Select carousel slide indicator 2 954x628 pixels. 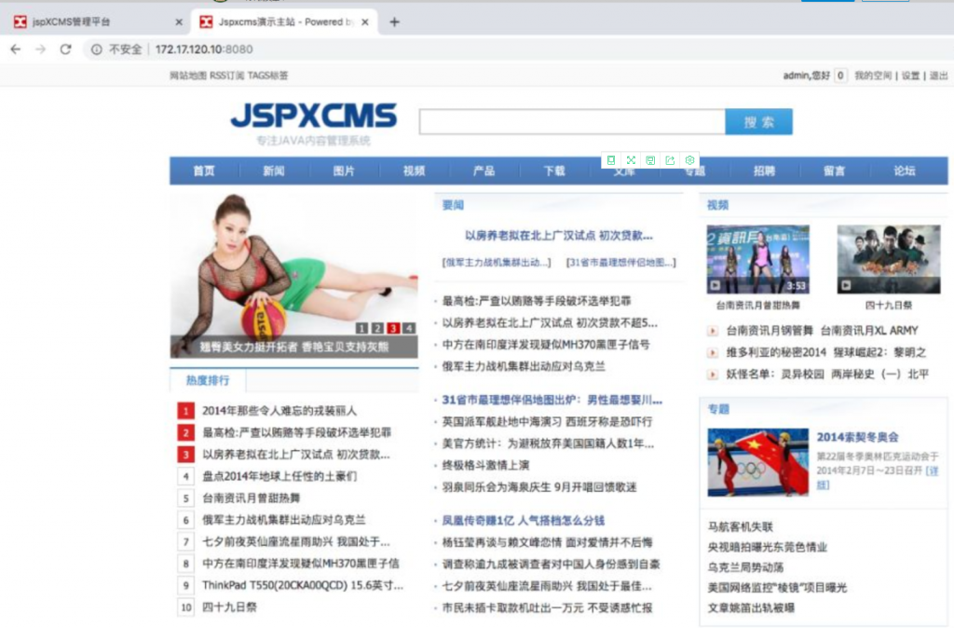click(377, 328)
